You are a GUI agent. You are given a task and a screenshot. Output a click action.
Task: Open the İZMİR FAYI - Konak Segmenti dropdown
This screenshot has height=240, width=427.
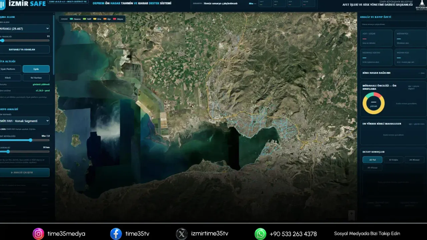coord(25,121)
